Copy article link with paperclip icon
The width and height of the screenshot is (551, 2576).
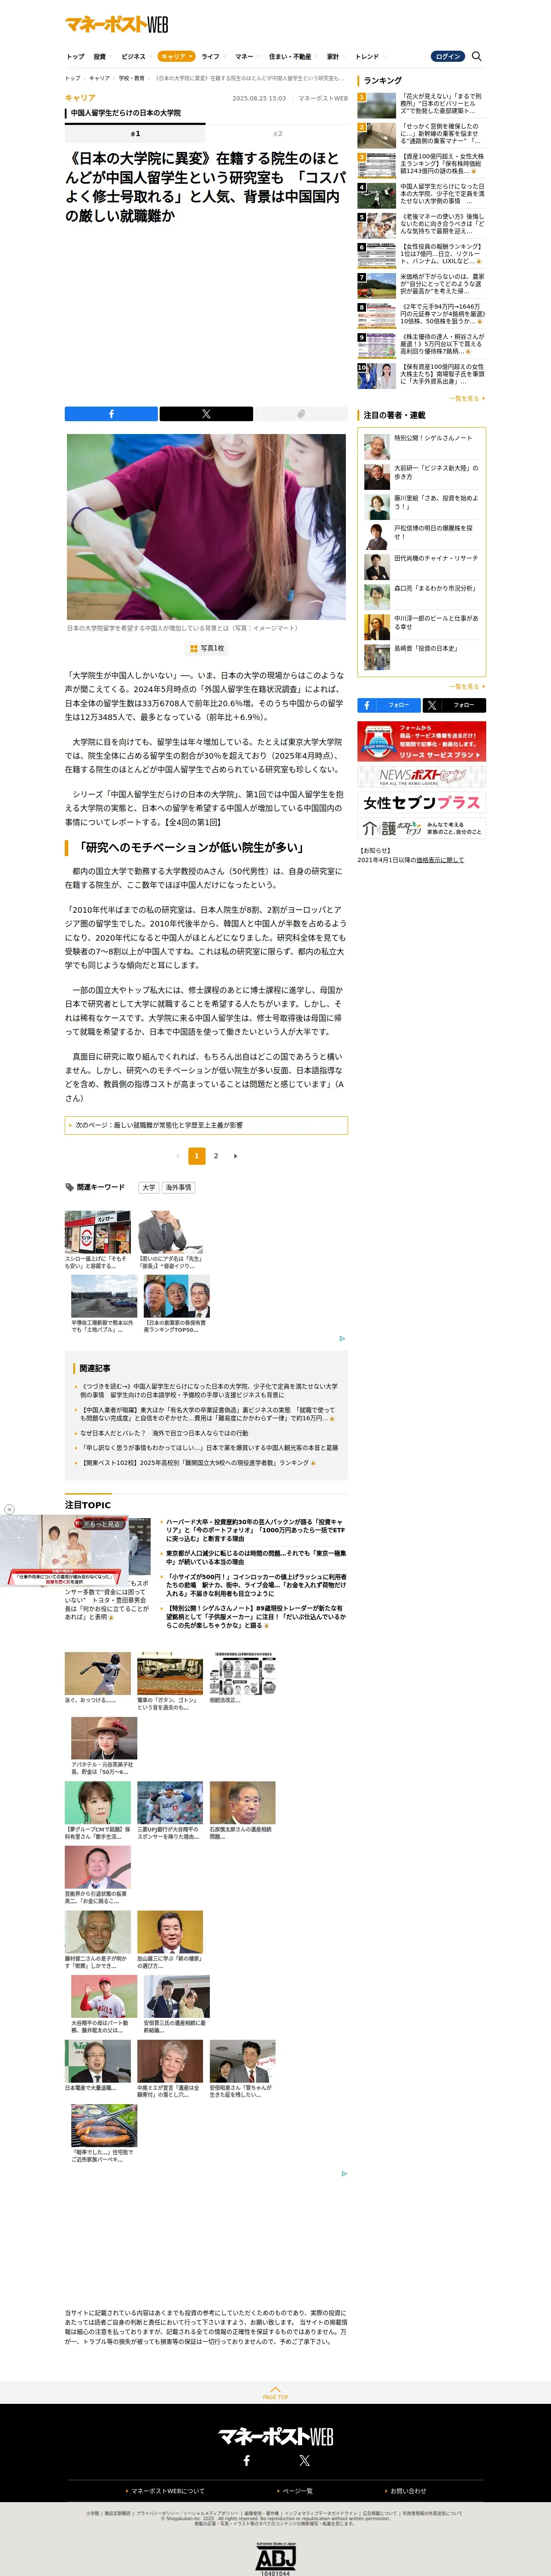(301, 414)
